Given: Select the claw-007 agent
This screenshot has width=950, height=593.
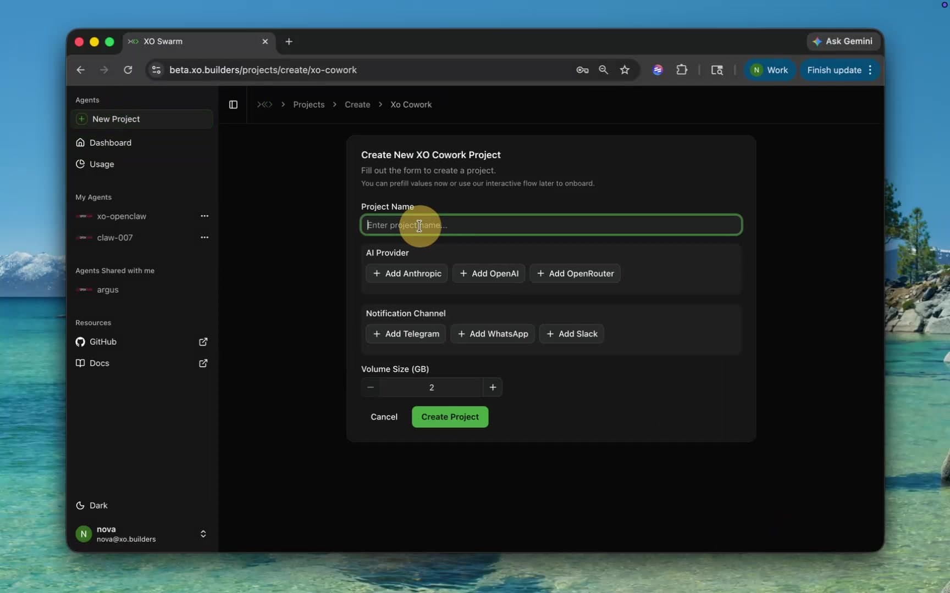Looking at the screenshot, I should point(115,238).
